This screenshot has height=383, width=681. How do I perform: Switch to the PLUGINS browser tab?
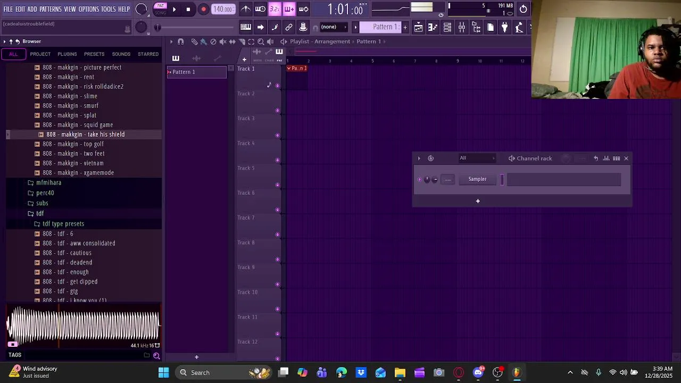pos(67,54)
